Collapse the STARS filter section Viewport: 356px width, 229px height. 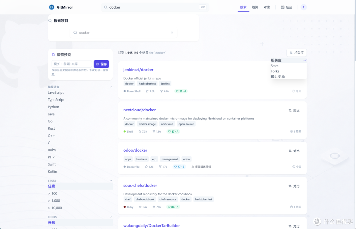(111, 181)
